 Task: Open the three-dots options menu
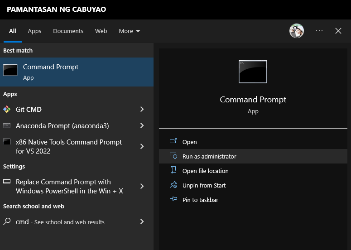tap(319, 31)
